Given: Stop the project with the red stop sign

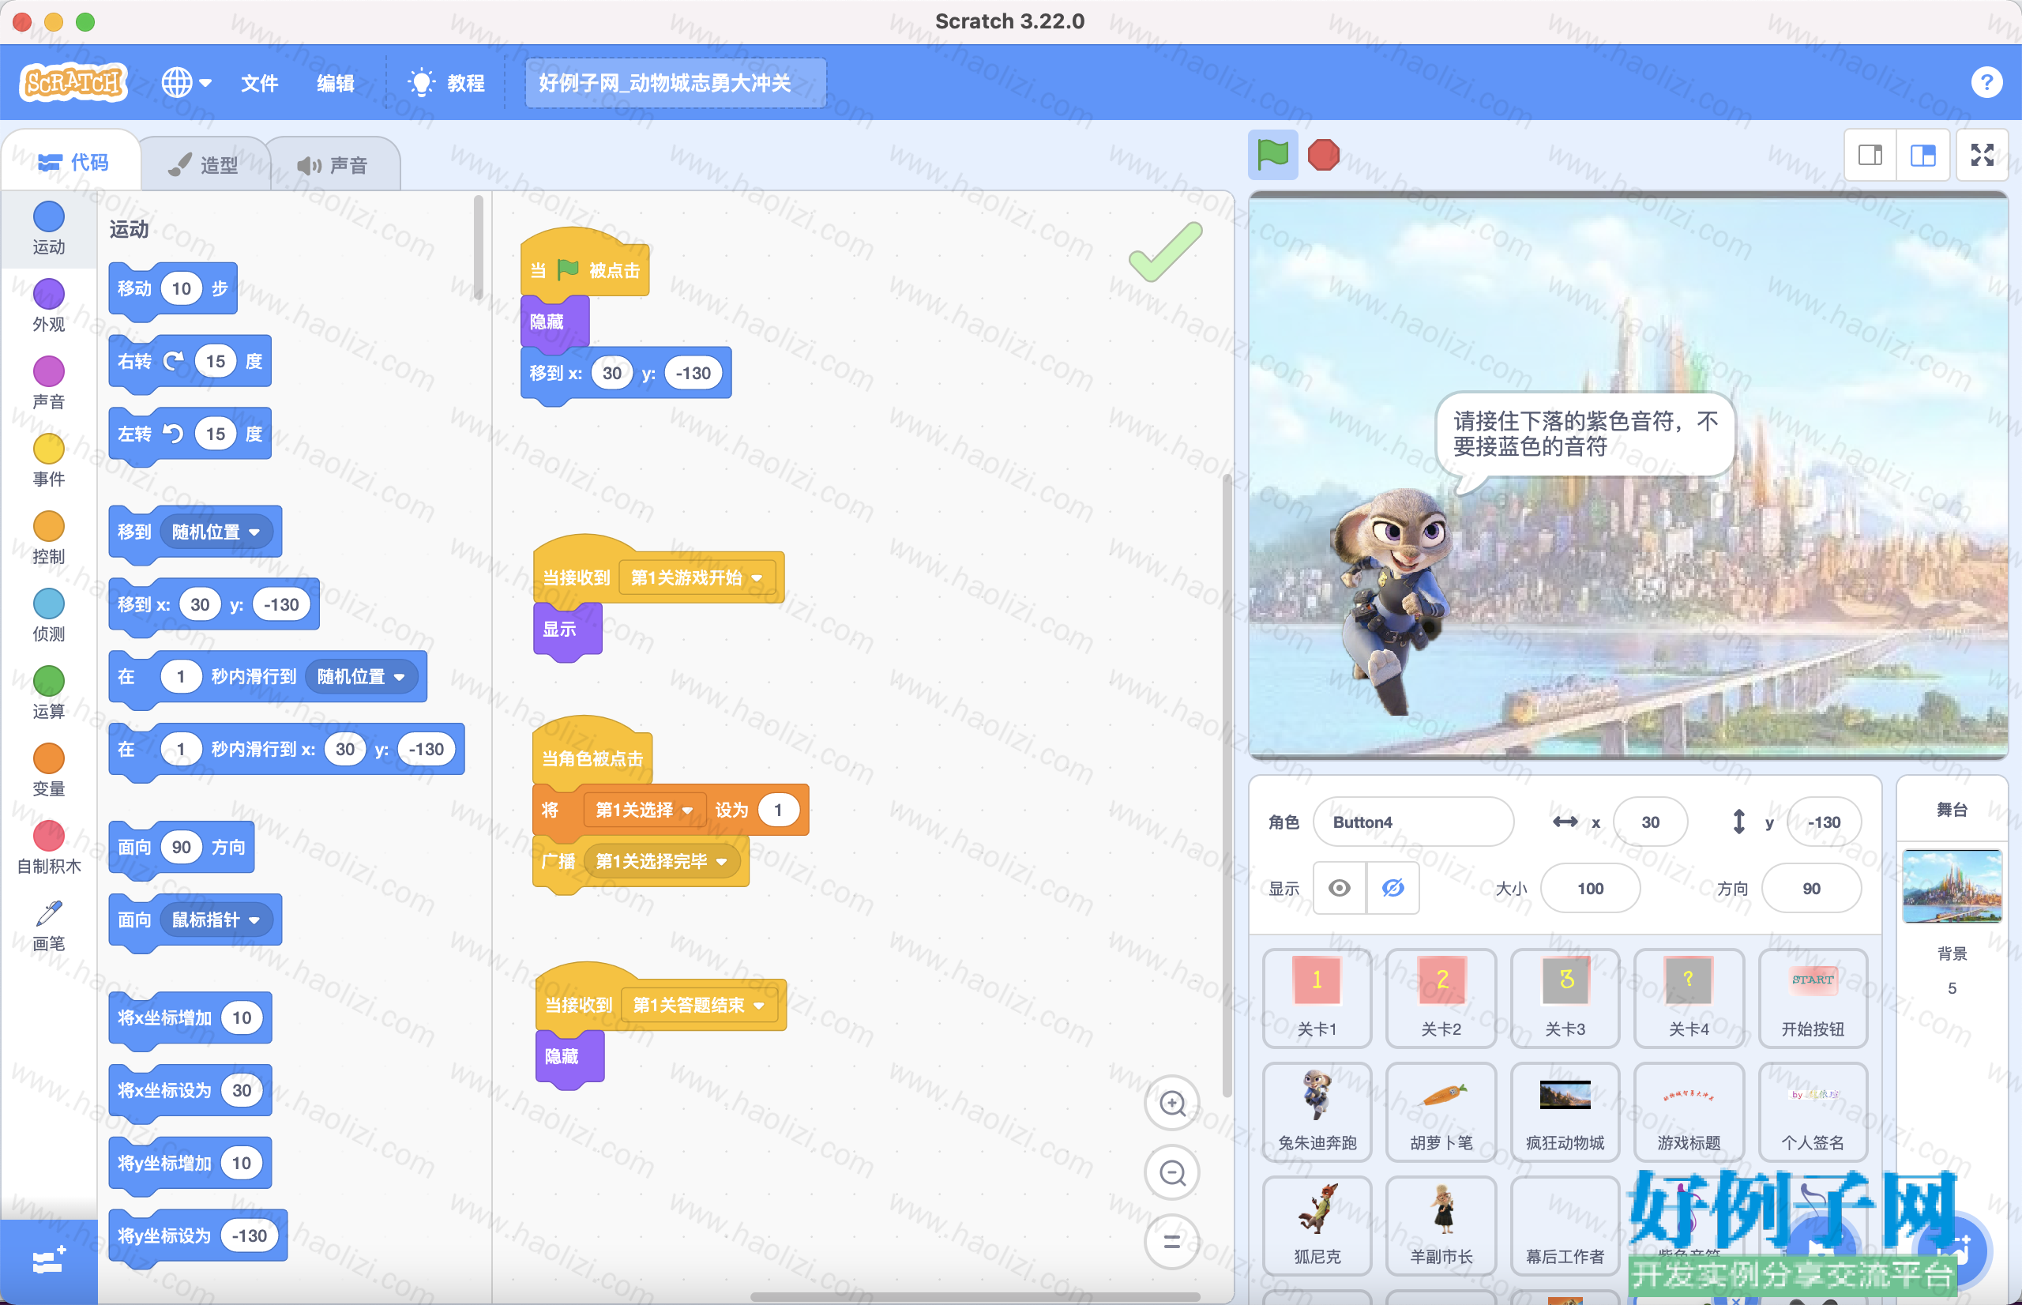Looking at the screenshot, I should coord(1323,155).
